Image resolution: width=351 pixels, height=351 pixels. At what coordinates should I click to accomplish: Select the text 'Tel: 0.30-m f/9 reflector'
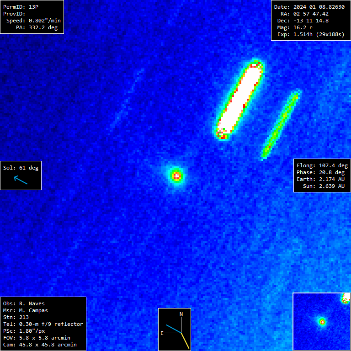coord(43,324)
